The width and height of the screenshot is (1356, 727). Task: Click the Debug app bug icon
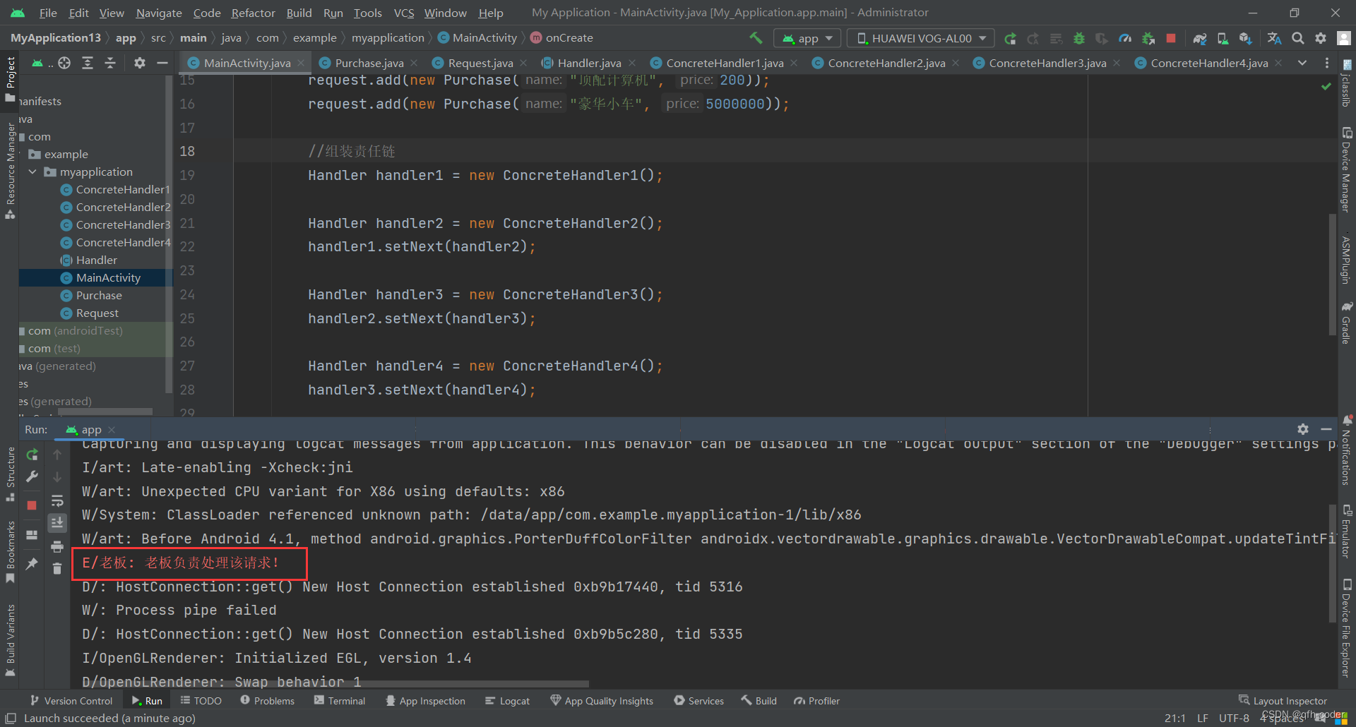(x=1079, y=38)
